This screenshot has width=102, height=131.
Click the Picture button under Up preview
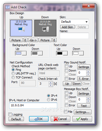point(16,40)
